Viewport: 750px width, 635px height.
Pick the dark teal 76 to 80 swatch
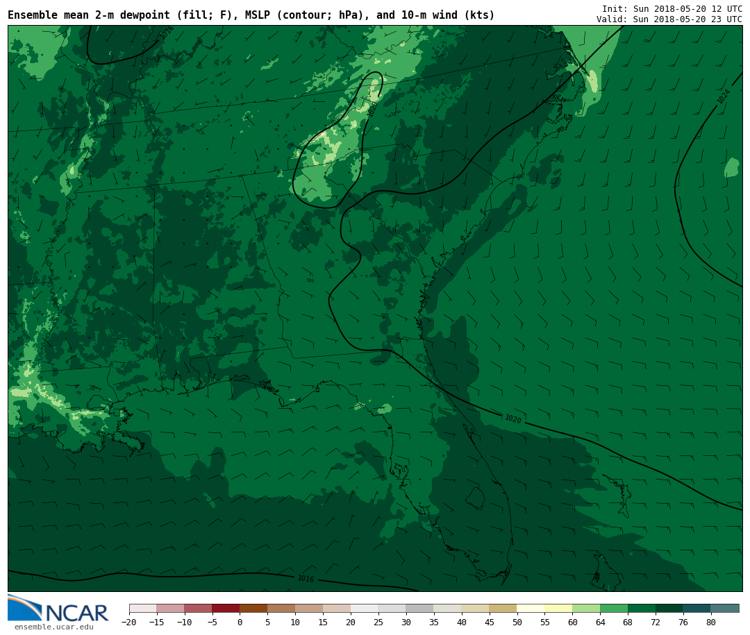[x=697, y=608]
